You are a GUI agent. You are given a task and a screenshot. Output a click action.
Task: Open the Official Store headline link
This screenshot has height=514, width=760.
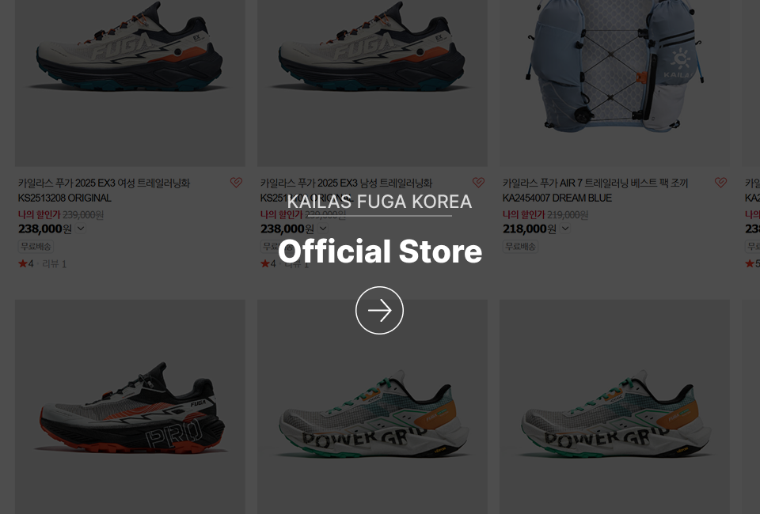pyautogui.click(x=380, y=251)
